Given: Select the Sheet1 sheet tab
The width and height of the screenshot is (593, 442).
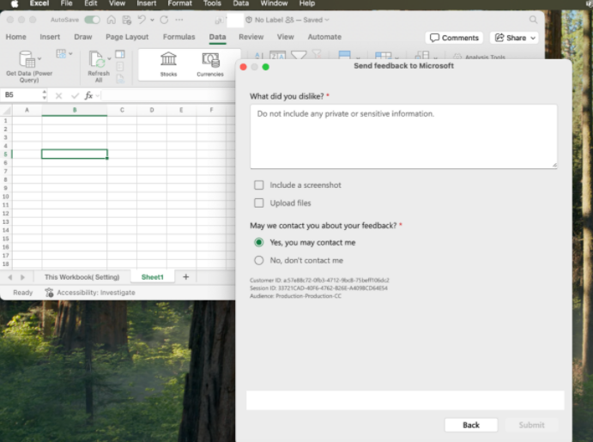Looking at the screenshot, I should [153, 277].
